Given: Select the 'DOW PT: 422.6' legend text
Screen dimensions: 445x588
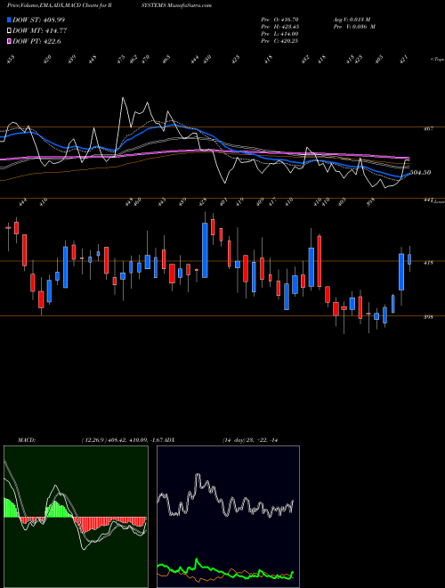Looking at the screenshot, I should click(x=36, y=41).
